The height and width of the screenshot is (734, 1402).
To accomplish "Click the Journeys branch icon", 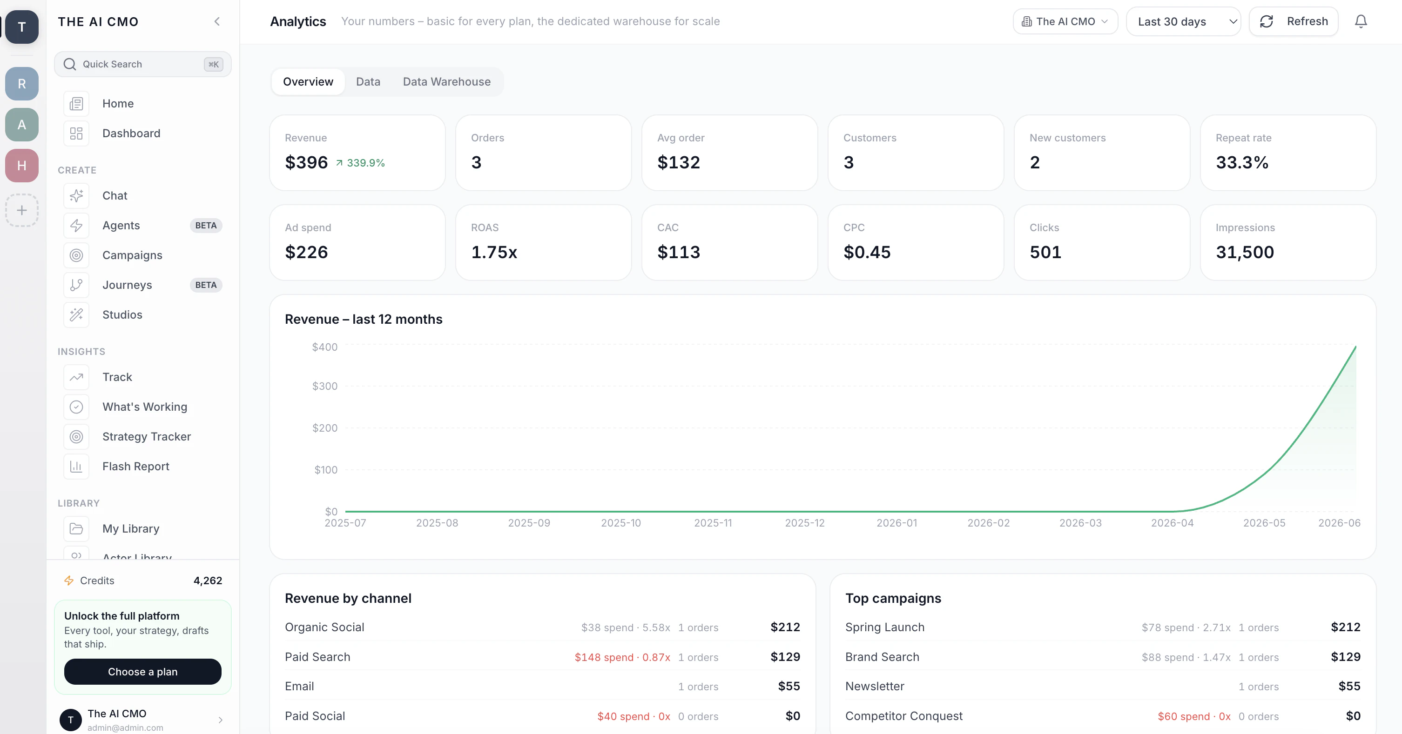I will (x=76, y=285).
